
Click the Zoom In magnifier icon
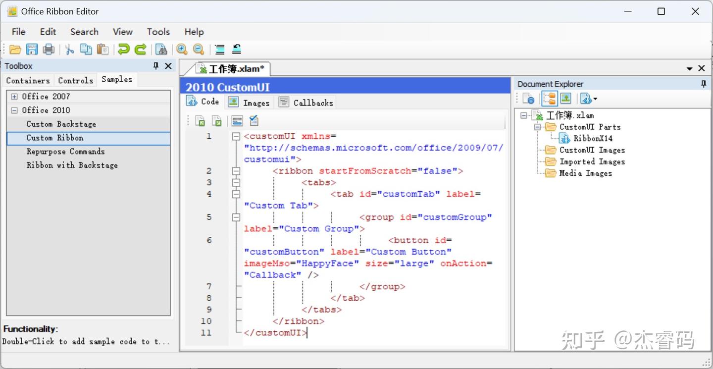point(182,49)
